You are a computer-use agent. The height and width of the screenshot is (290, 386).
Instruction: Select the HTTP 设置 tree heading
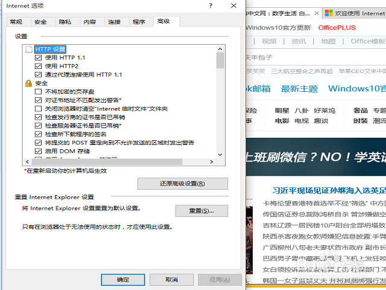51,50
